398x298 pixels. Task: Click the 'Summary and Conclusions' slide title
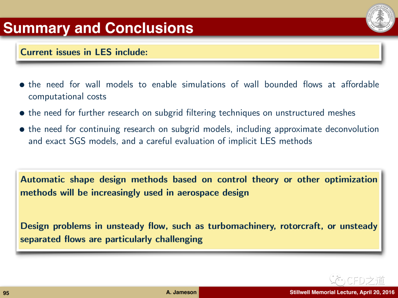click(x=98, y=28)
